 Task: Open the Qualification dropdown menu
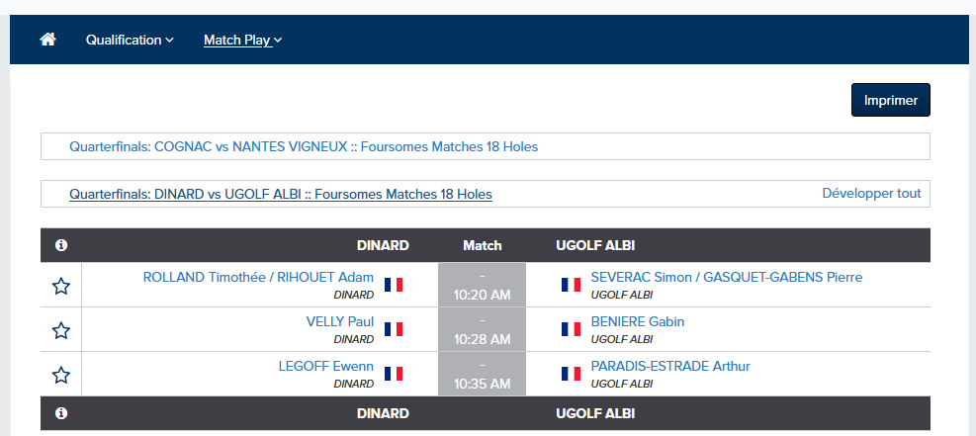point(130,40)
